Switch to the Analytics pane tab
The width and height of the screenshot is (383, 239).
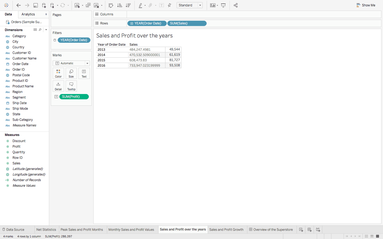click(28, 14)
